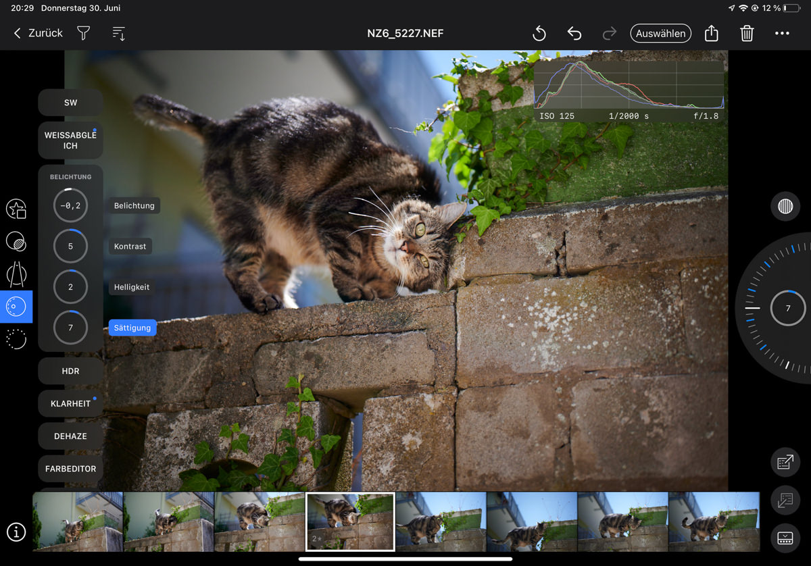Open the share sheet icon
Viewport: 811px width, 566px height.
click(711, 33)
